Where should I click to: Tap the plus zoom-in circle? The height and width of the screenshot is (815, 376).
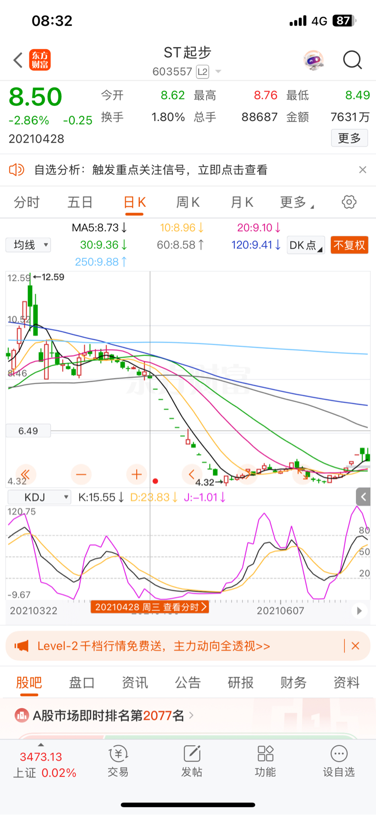click(137, 474)
